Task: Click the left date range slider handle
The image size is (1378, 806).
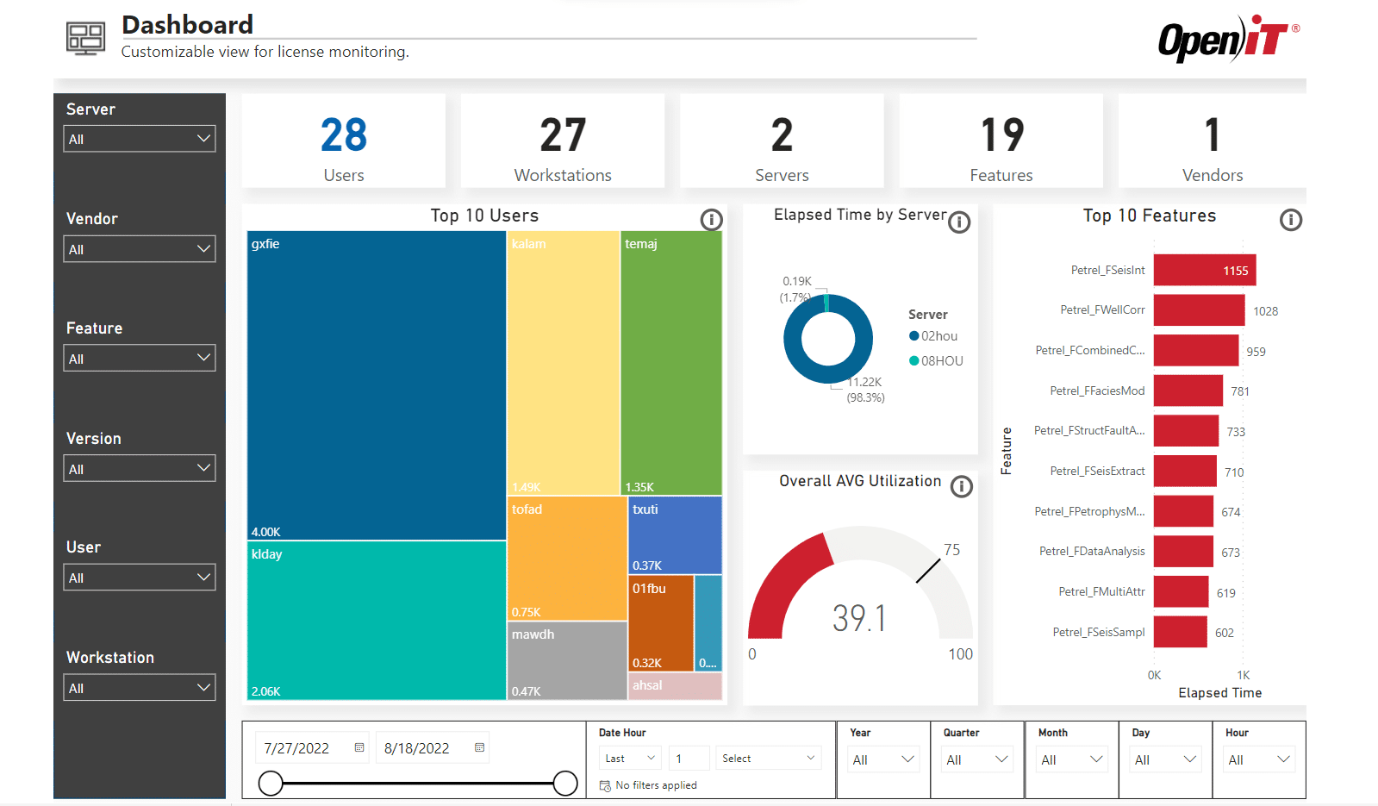Action: (x=271, y=784)
